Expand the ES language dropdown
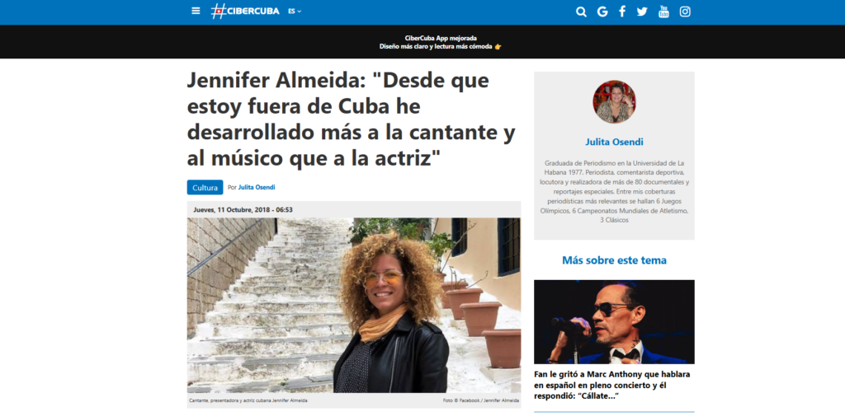The height and width of the screenshot is (416, 845). (x=295, y=12)
